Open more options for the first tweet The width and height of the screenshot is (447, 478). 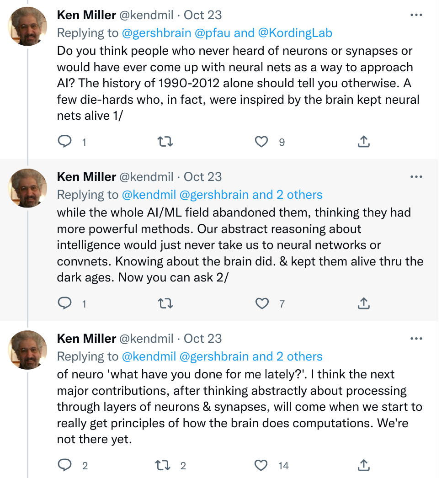point(416,15)
